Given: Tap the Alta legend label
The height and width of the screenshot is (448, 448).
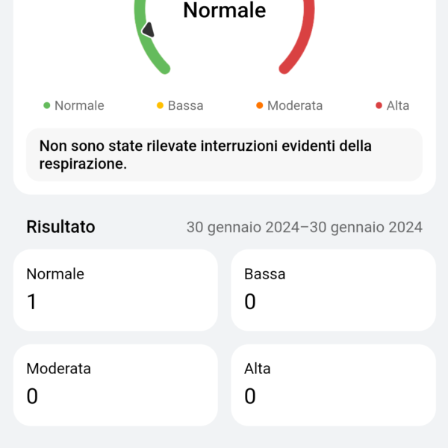Looking at the screenshot, I should click(398, 105).
